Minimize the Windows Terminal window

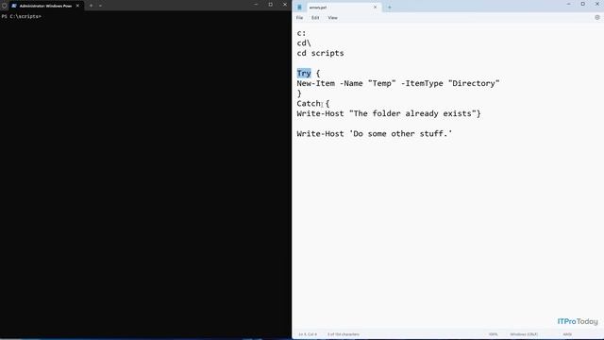tap(256, 4)
